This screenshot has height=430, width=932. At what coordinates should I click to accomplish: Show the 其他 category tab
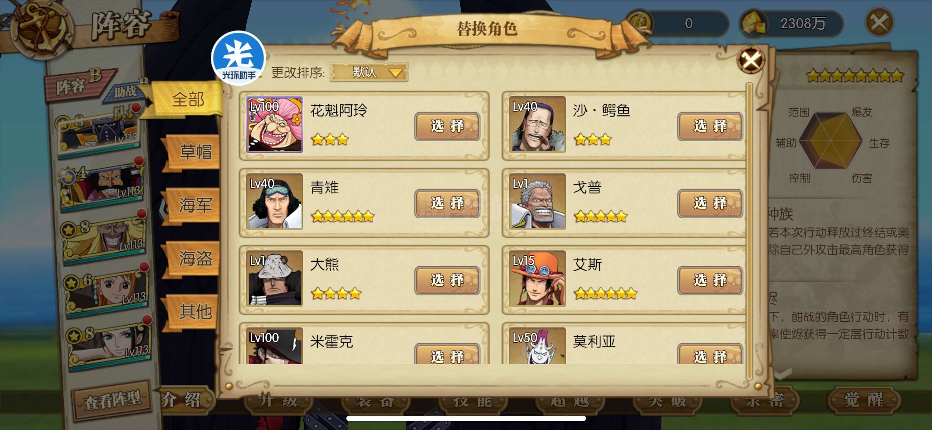click(195, 312)
